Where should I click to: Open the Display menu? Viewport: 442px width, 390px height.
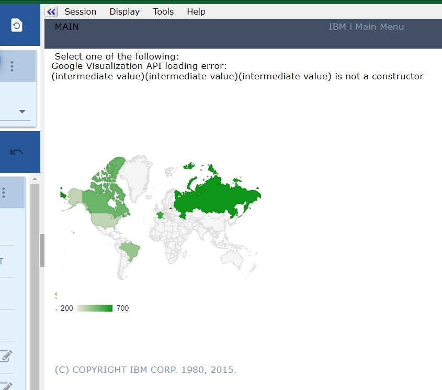[x=124, y=11]
